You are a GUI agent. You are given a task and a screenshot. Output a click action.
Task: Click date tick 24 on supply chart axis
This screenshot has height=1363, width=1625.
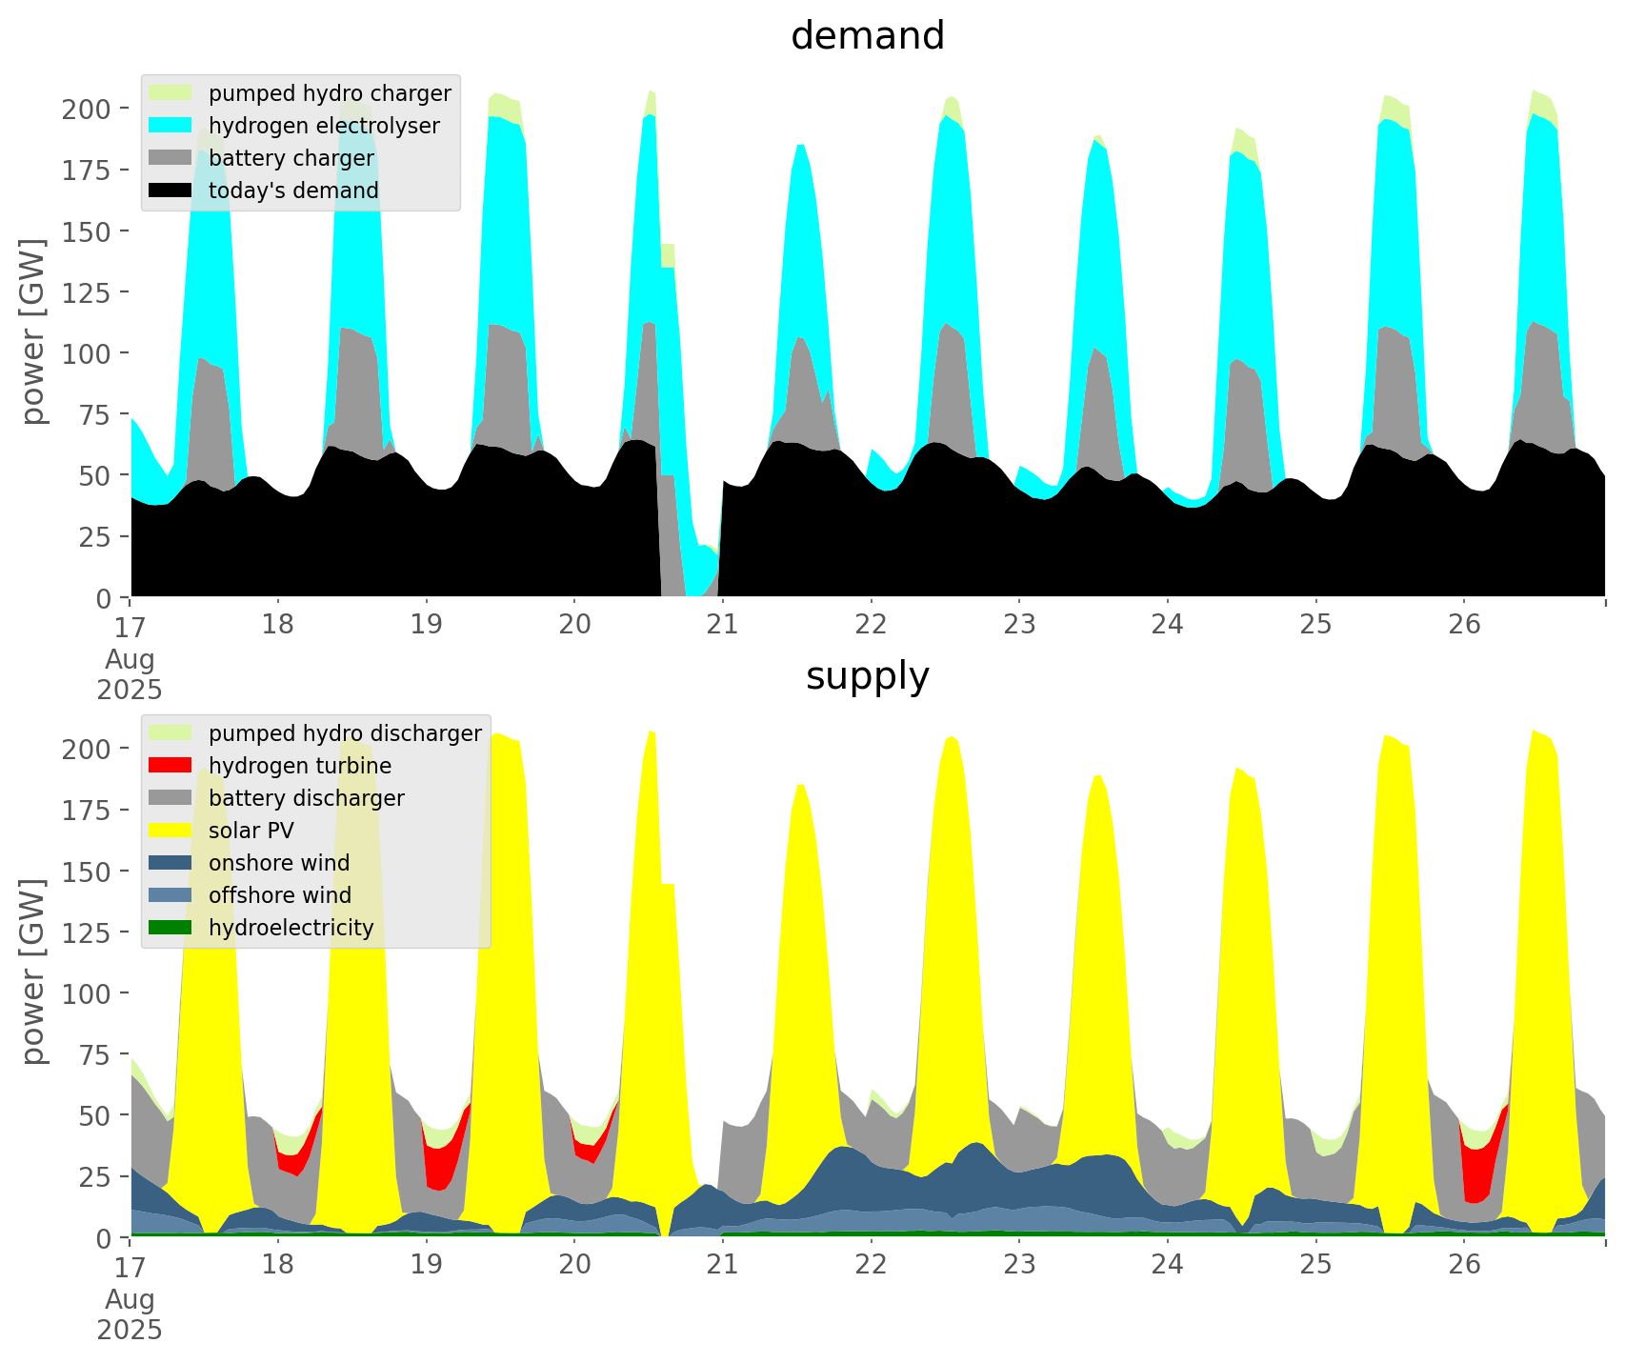click(x=1167, y=1265)
